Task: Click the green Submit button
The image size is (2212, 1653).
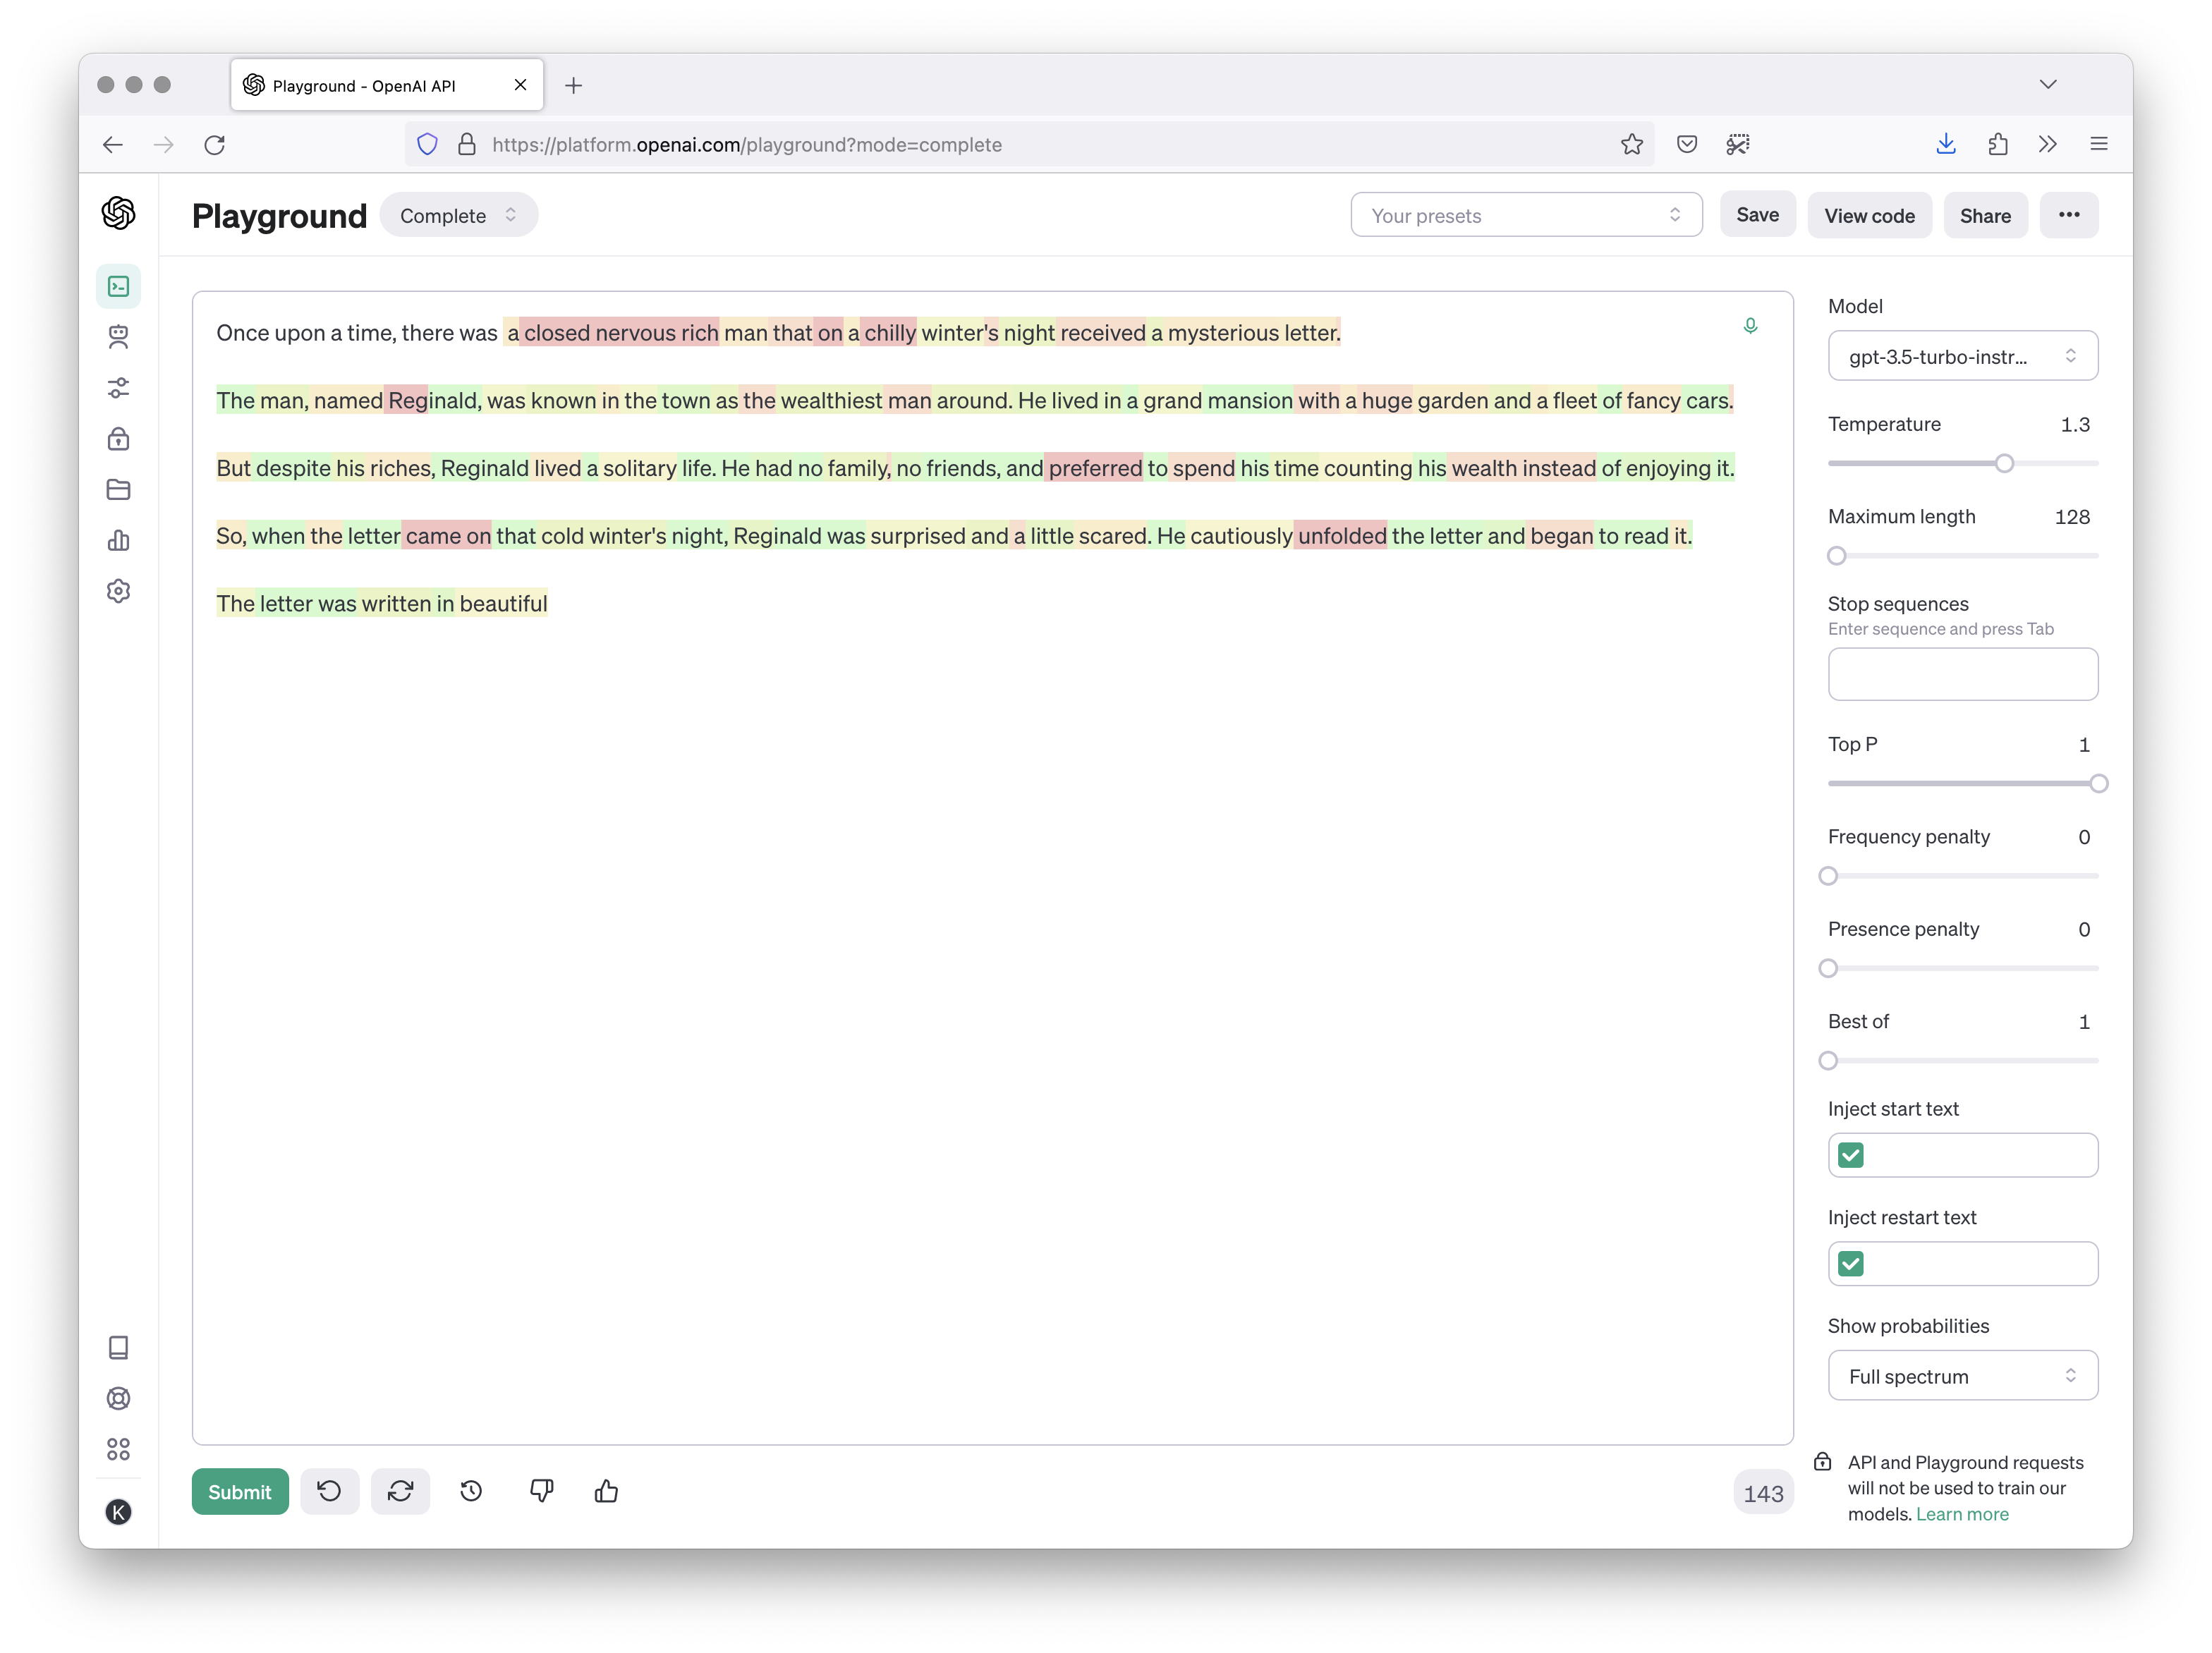Action: (240, 1492)
